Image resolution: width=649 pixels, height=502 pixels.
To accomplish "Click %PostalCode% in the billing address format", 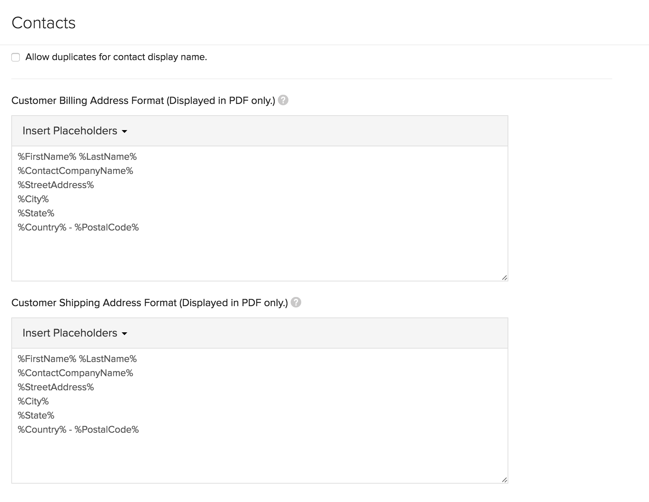I will pos(106,227).
